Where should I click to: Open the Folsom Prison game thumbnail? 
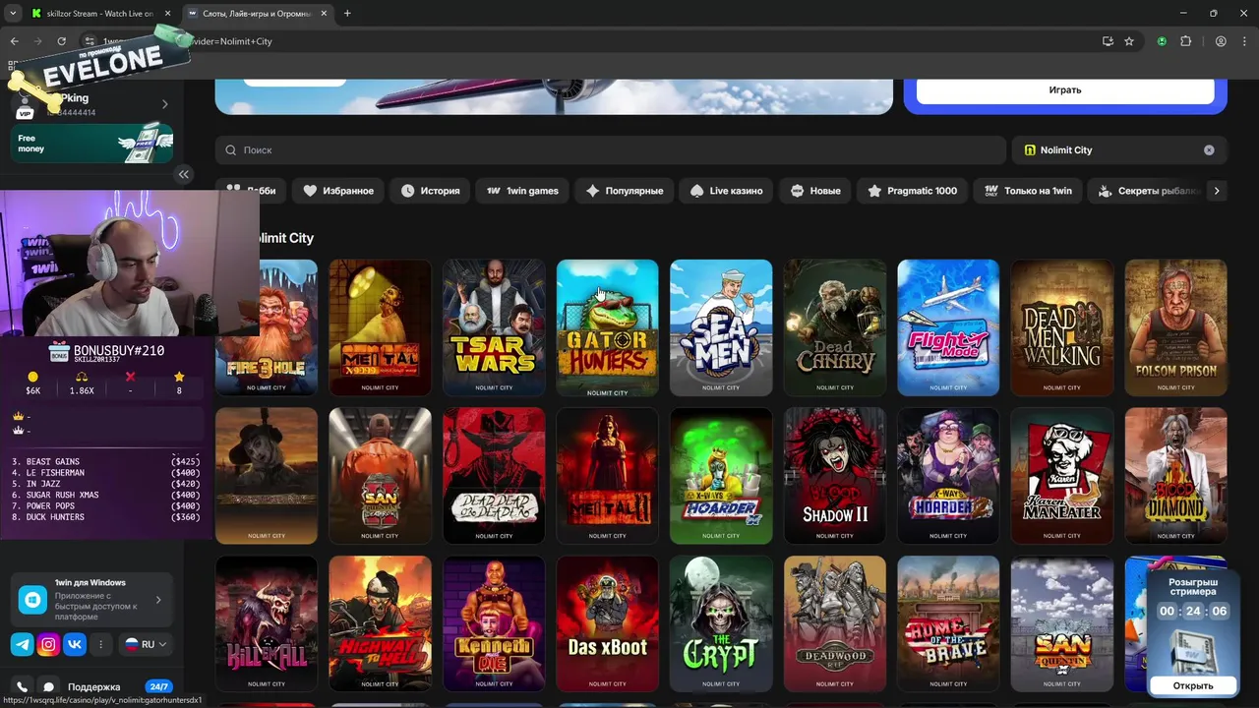pyautogui.click(x=1176, y=327)
